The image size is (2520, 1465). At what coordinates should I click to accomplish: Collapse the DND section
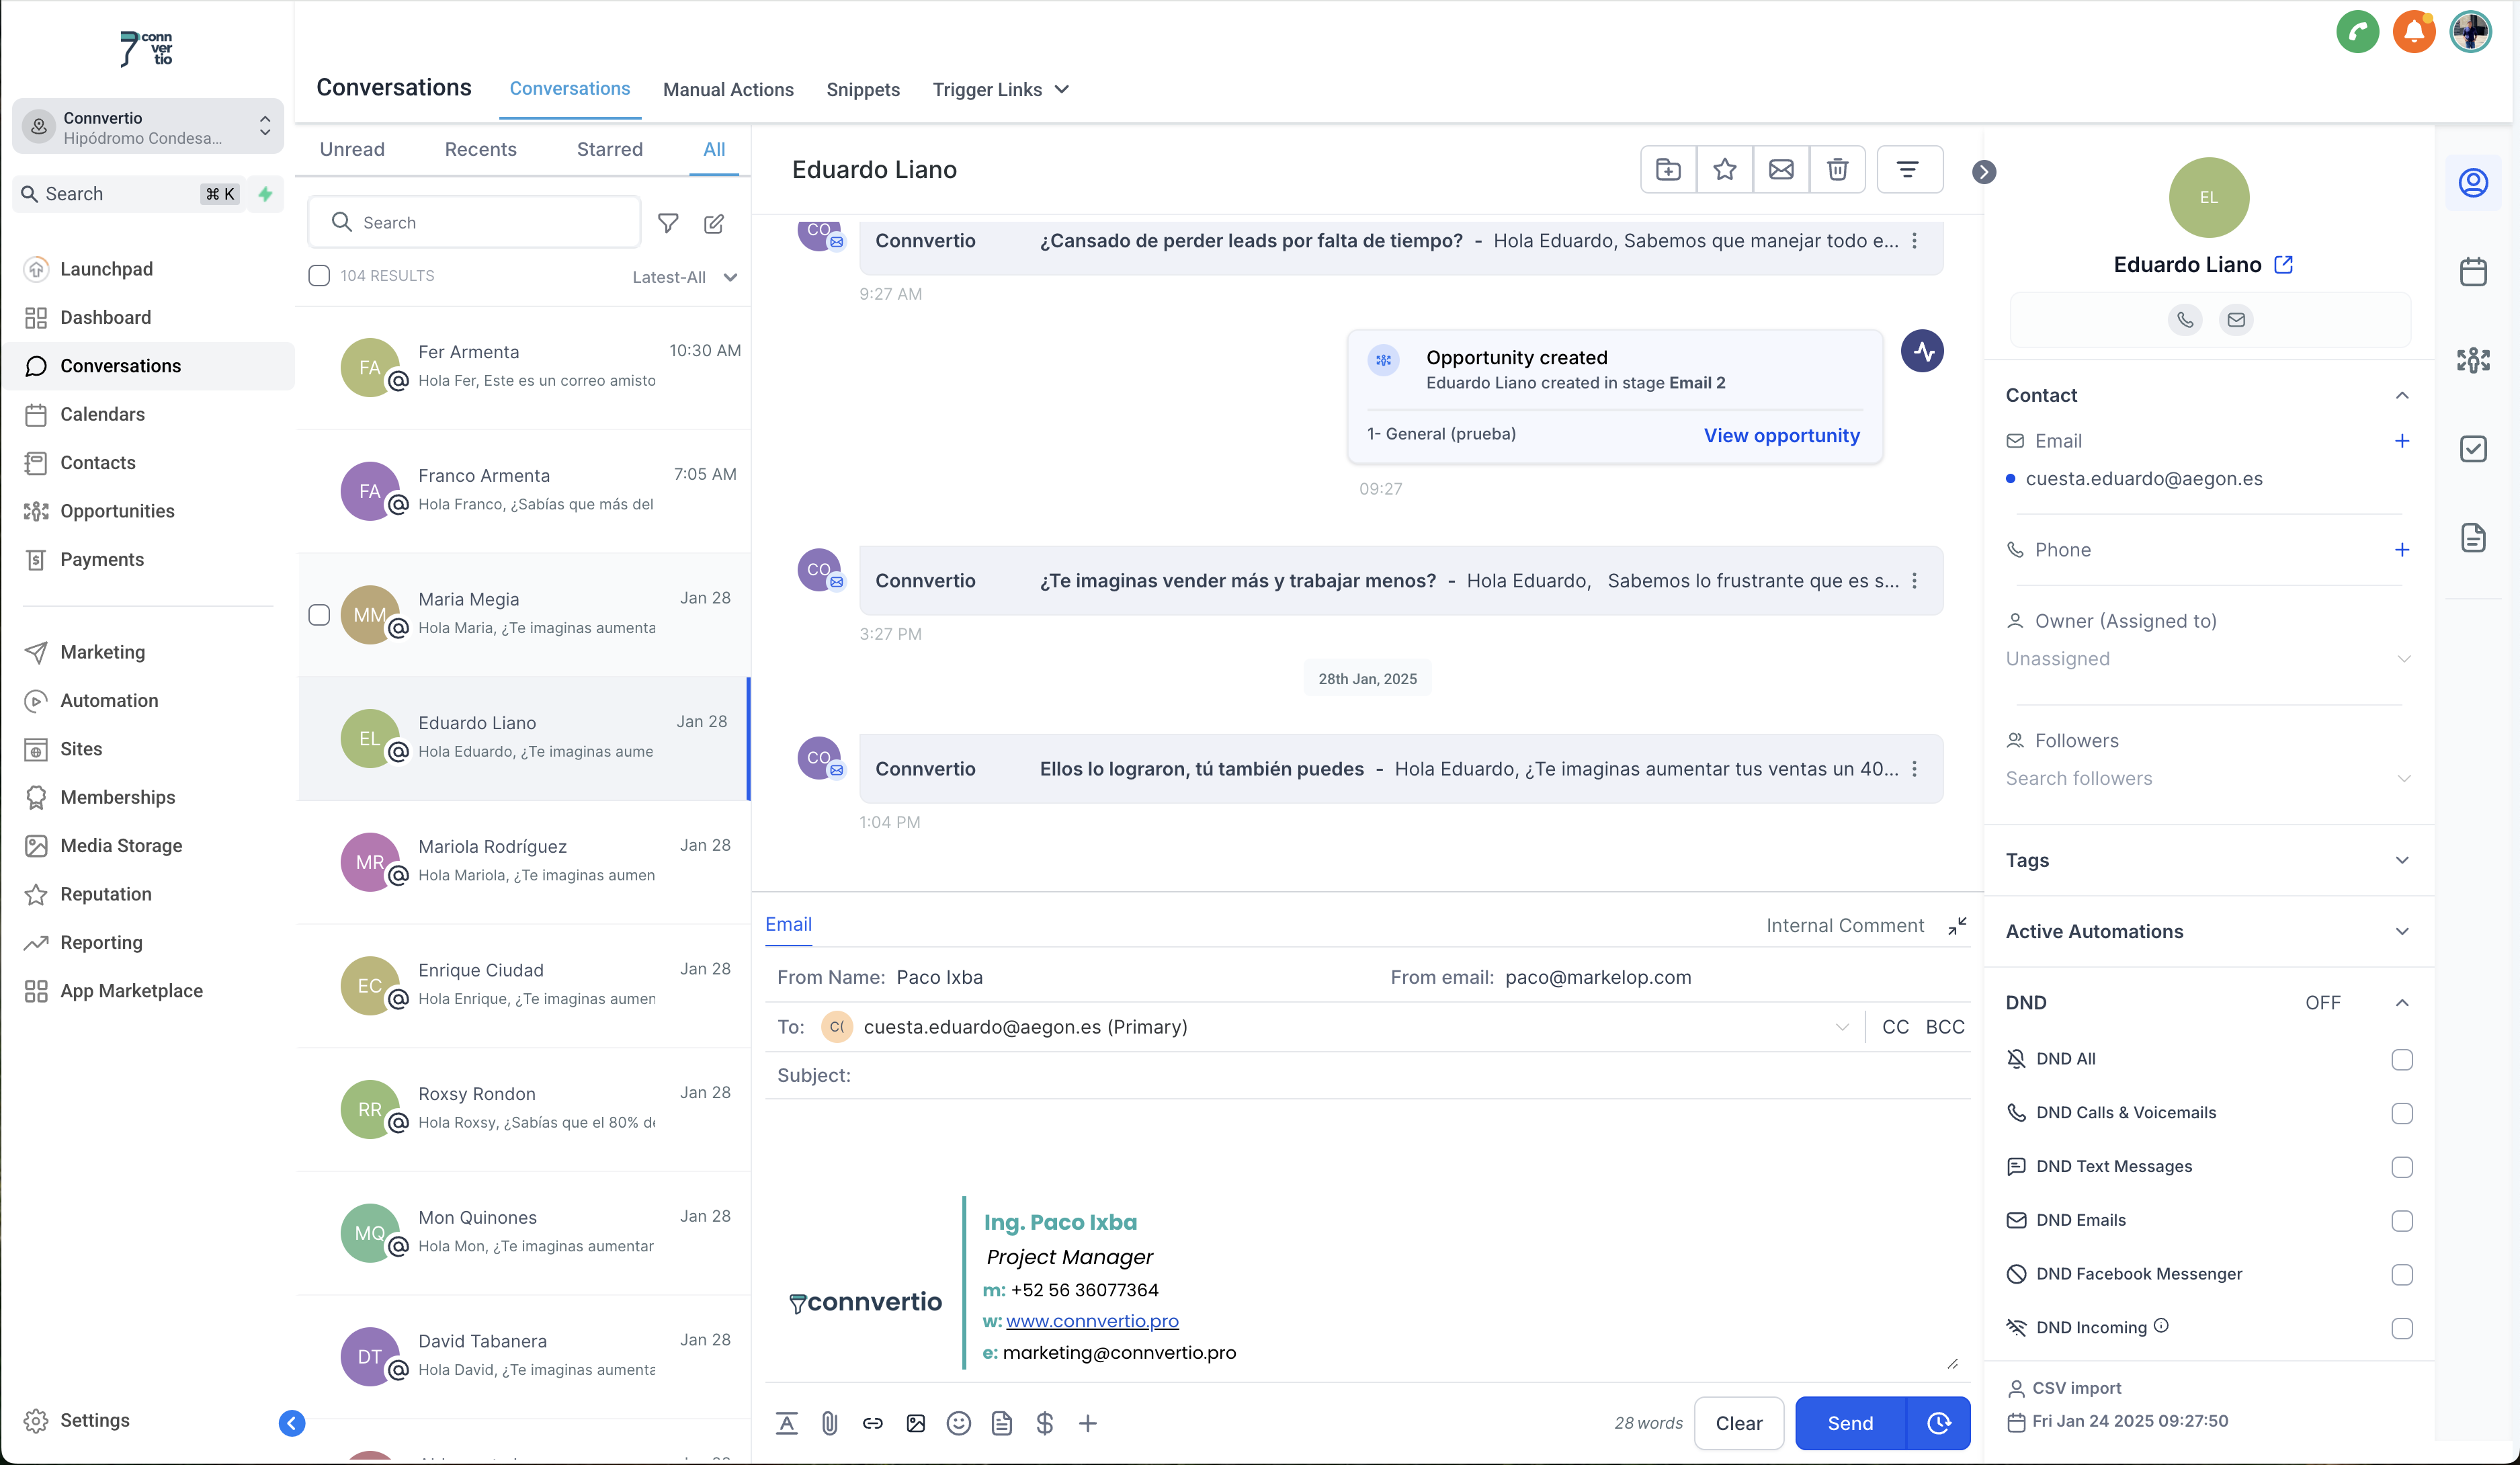tap(2402, 1003)
